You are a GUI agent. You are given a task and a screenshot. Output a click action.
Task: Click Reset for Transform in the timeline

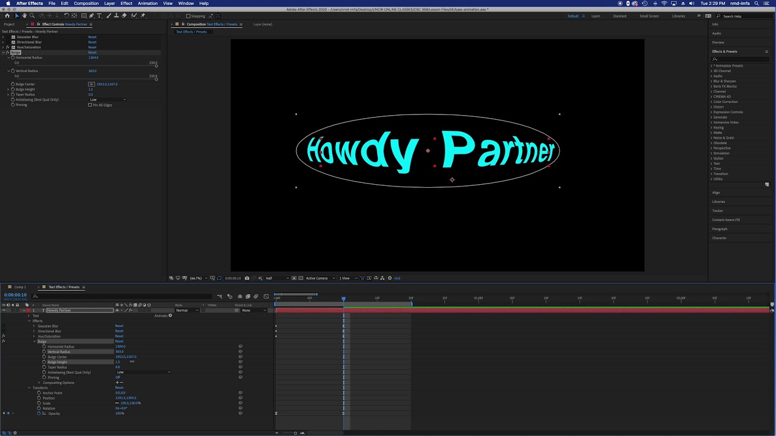click(119, 388)
